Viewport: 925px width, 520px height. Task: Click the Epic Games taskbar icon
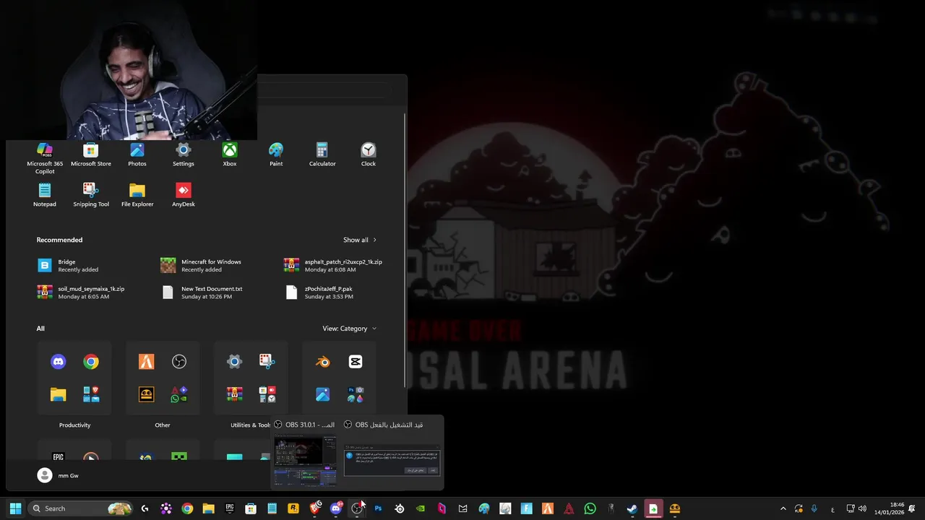pos(230,508)
